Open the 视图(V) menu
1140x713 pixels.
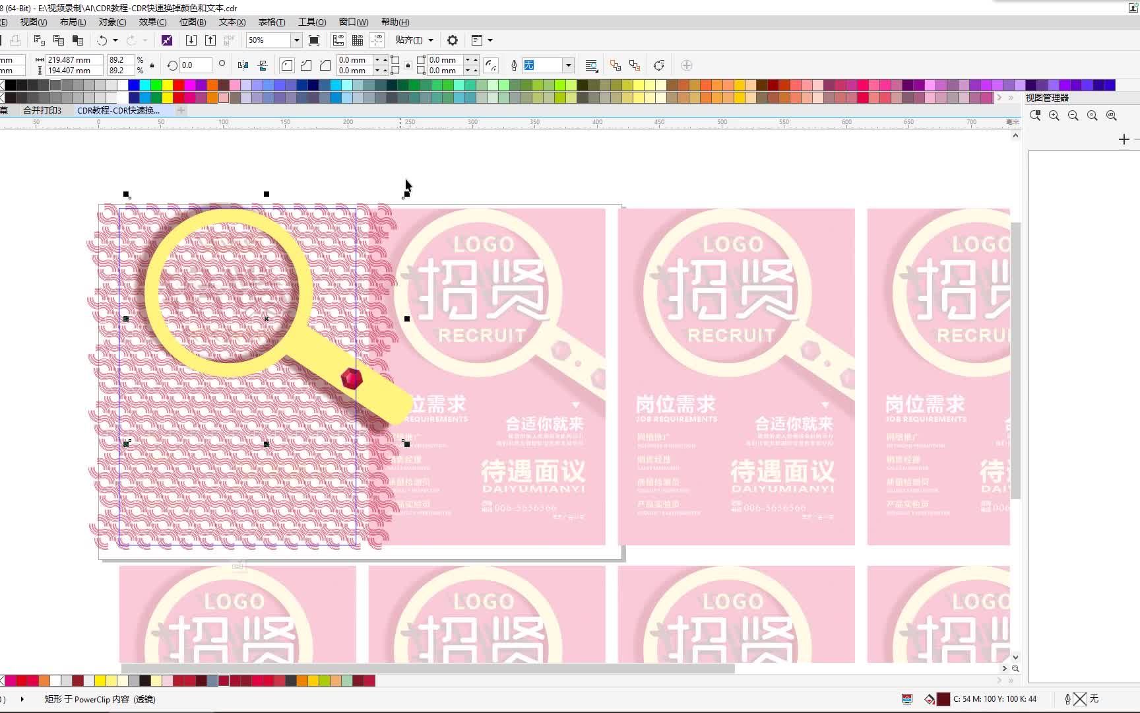point(33,22)
